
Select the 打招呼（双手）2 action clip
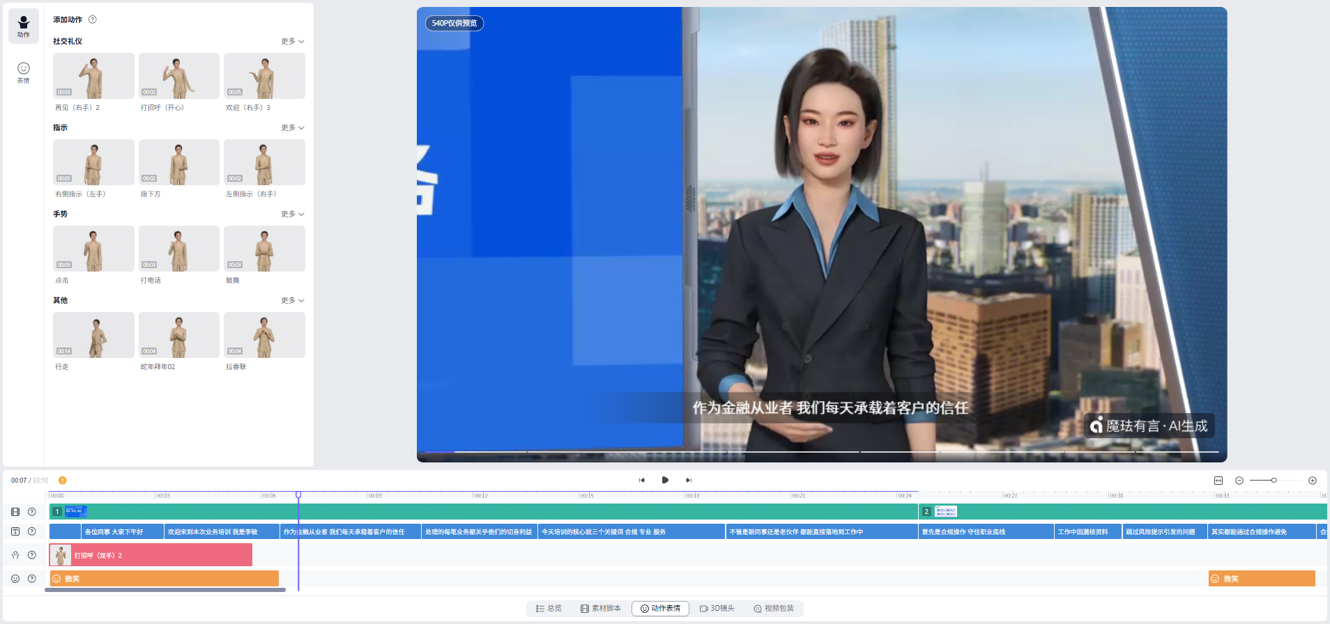(151, 555)
